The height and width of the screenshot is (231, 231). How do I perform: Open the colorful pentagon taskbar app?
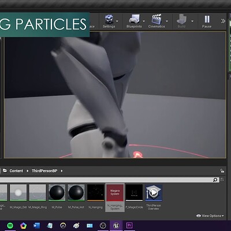tap(23, 226)
